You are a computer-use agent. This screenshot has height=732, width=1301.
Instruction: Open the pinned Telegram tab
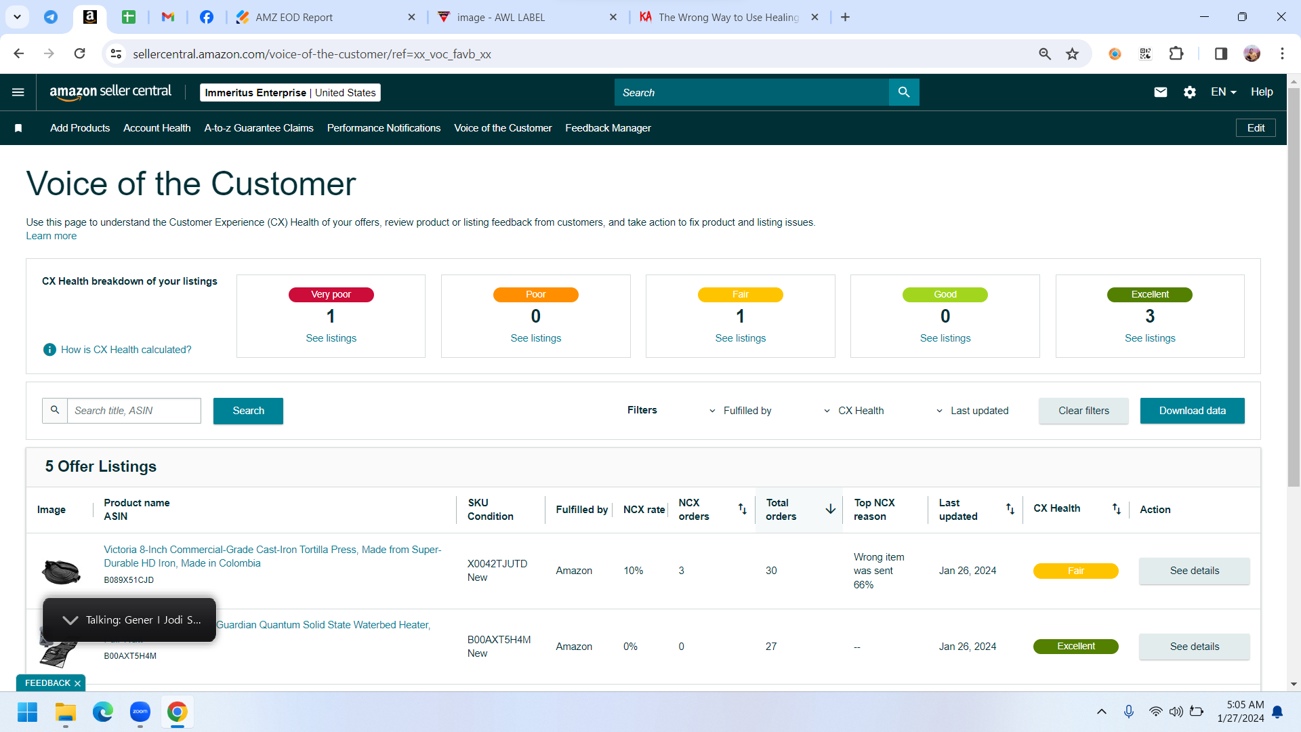click(51, 17)
